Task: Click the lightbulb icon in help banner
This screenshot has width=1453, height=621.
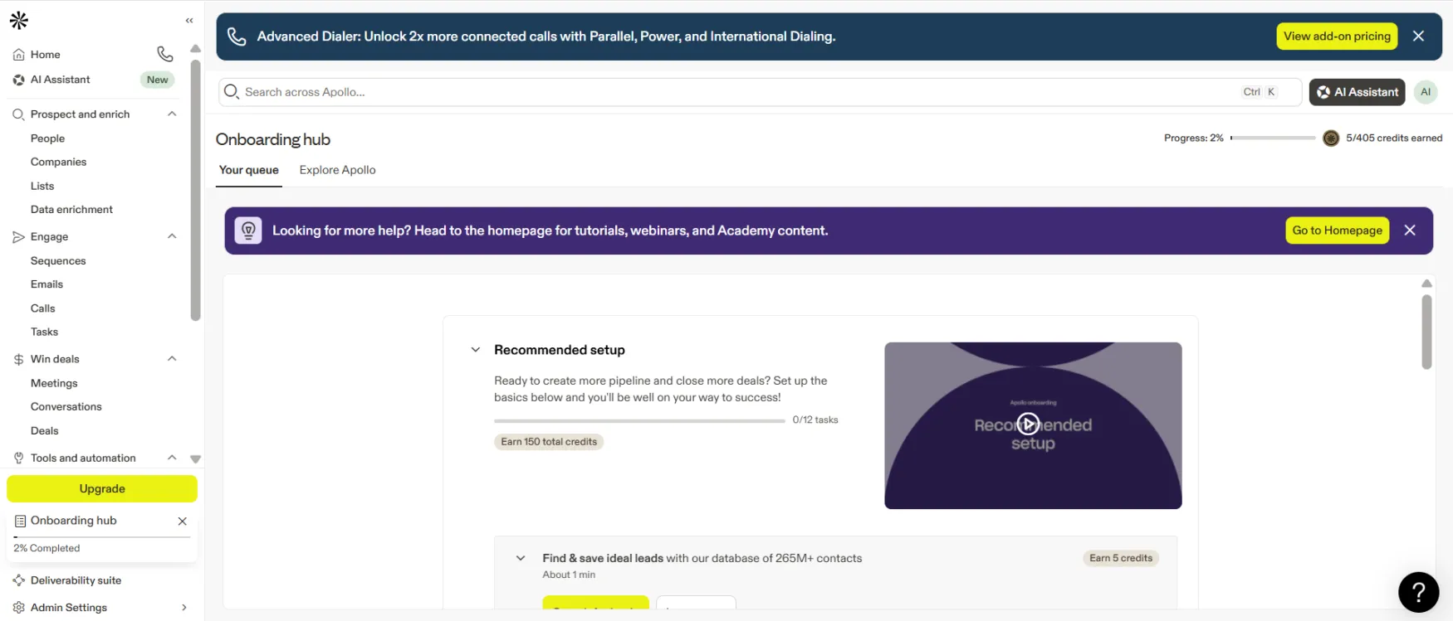Action: pyautogui.click(x=248, y=230)
